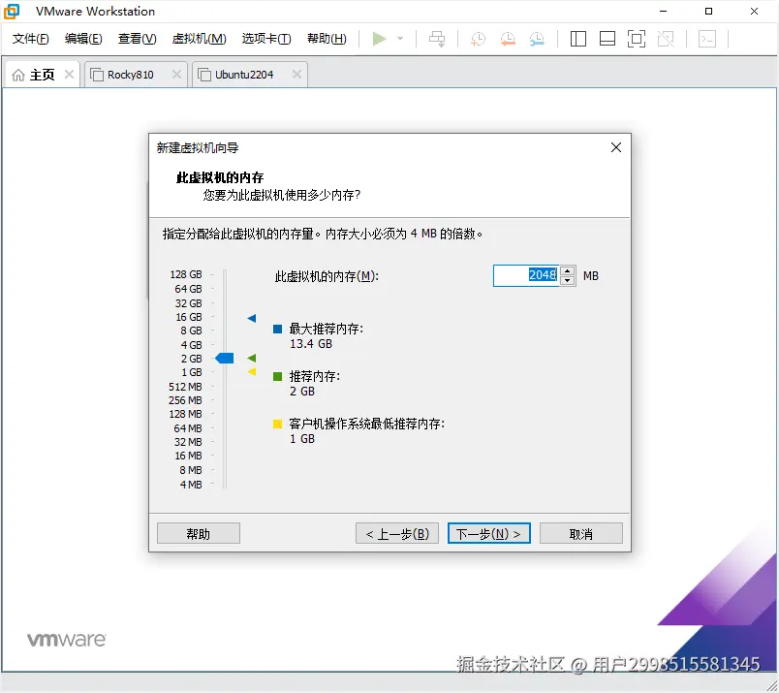Close the 主页 tab
This screenshot has height=693, width=779.
tap(69, 75)
